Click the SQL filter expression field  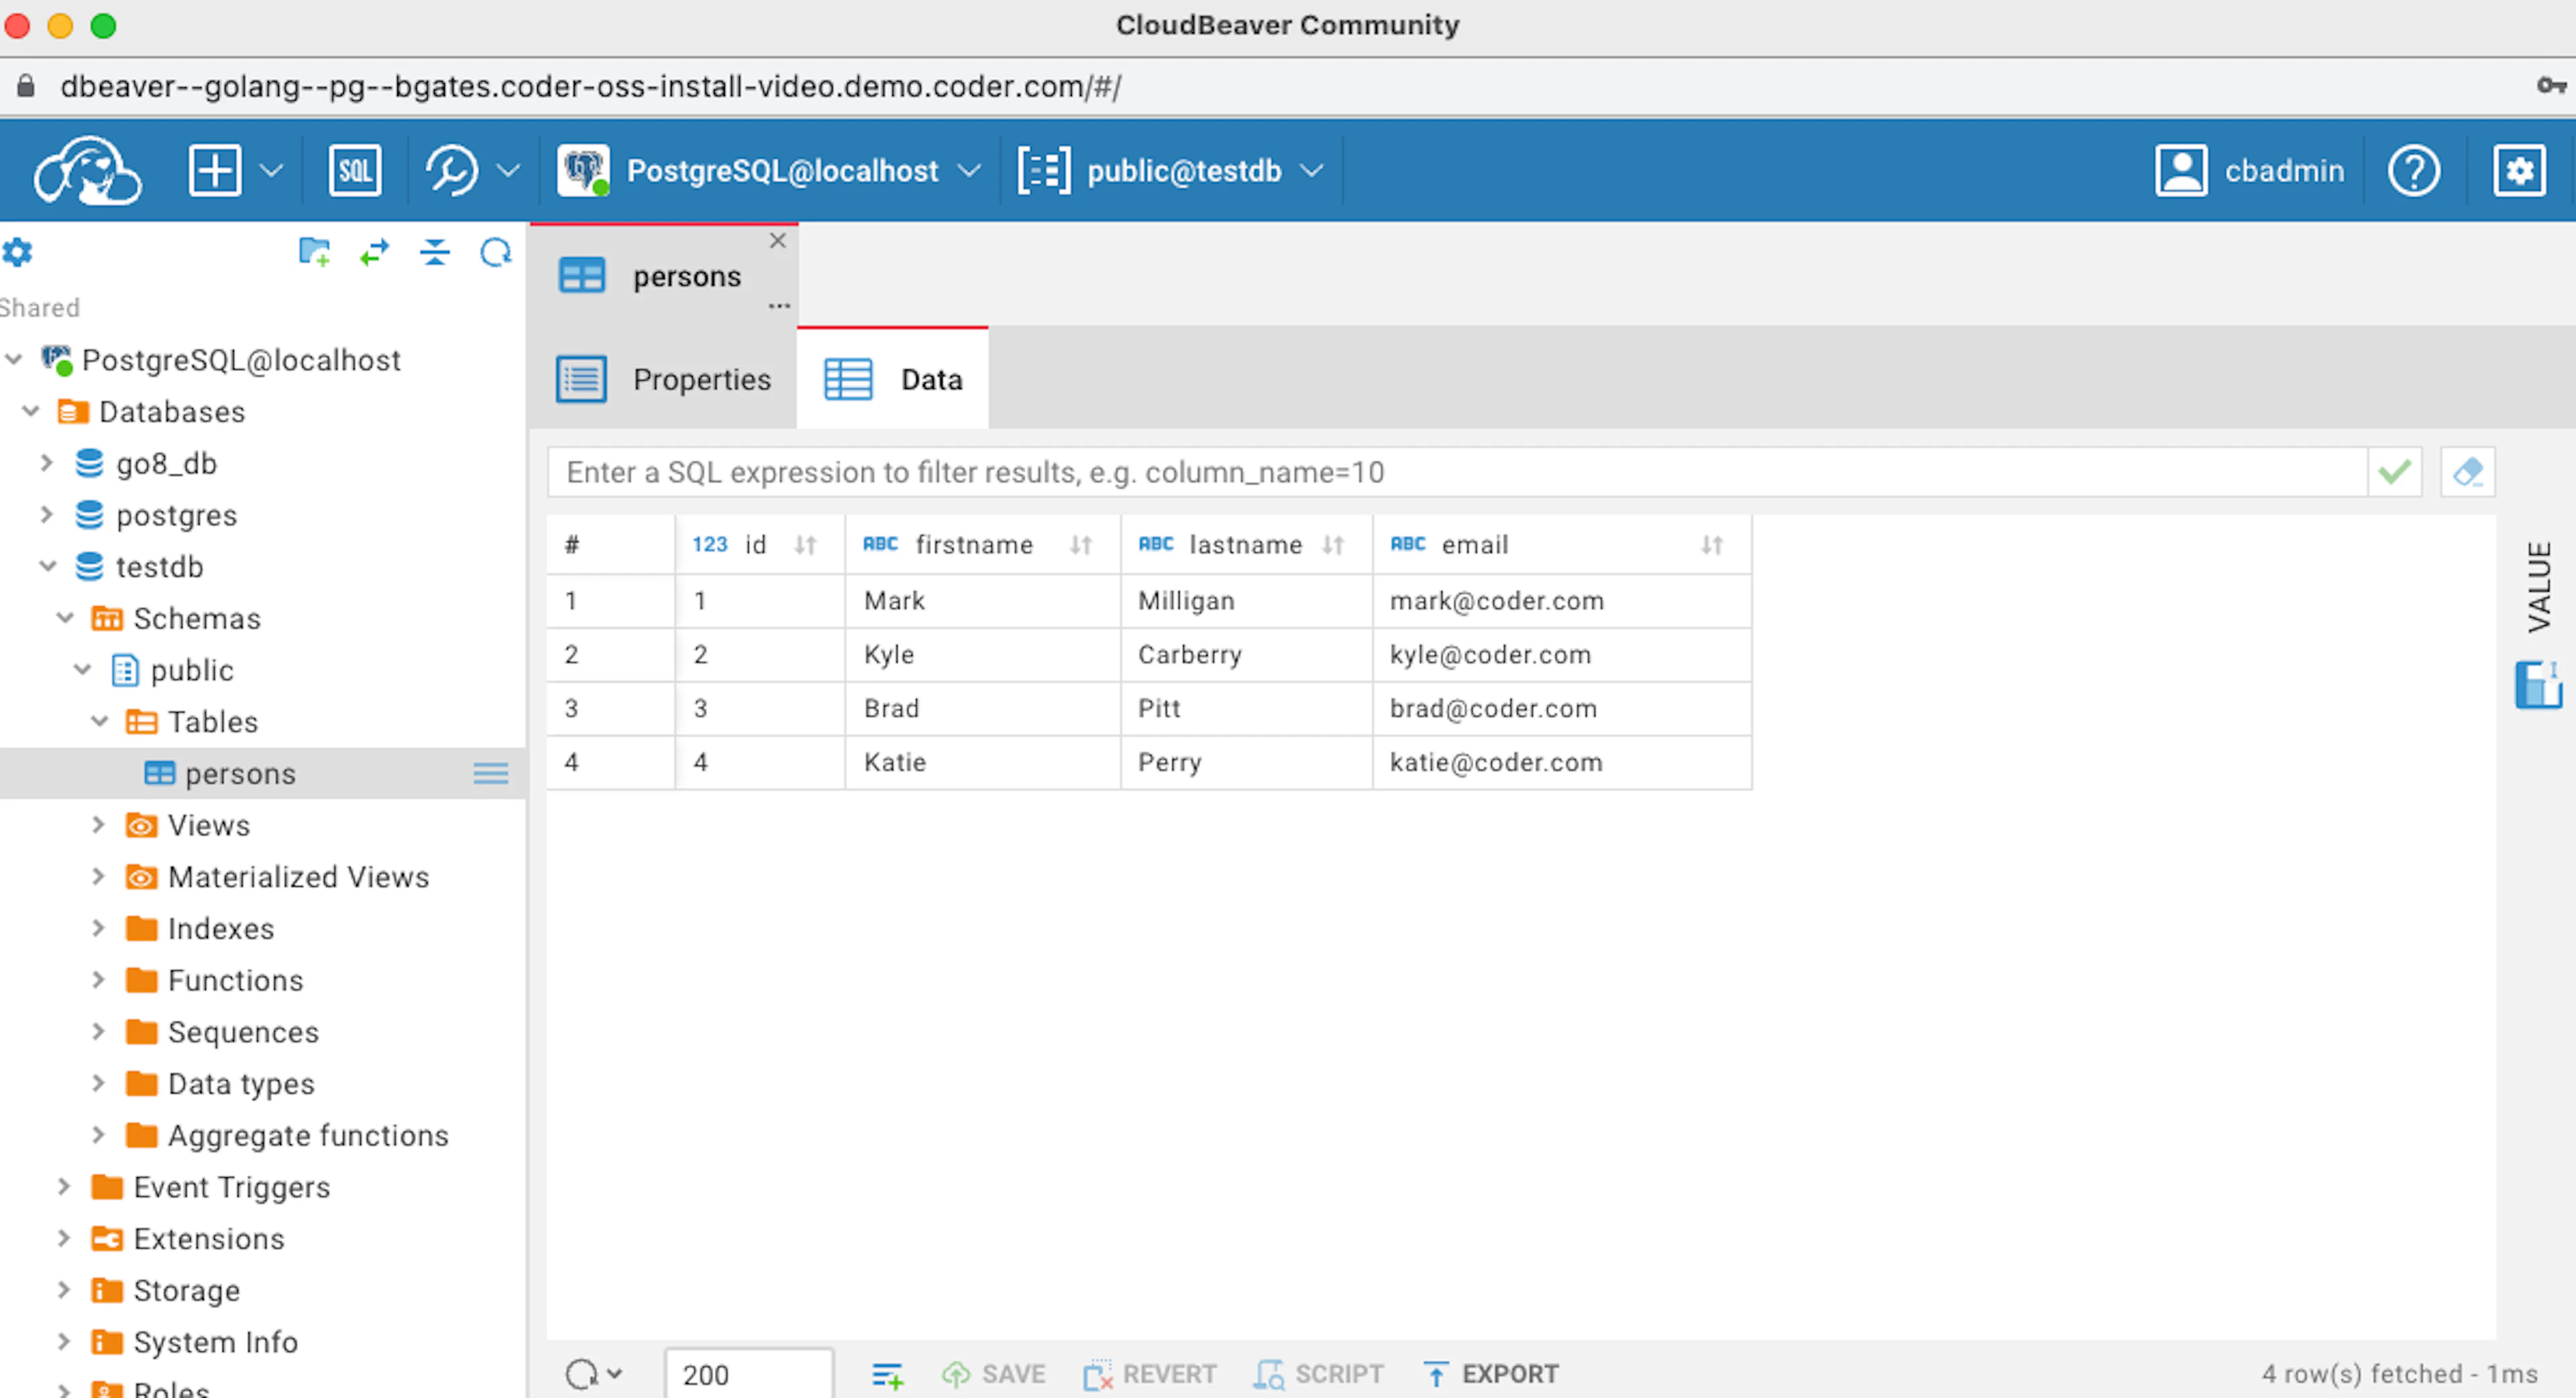point(1456,472)
